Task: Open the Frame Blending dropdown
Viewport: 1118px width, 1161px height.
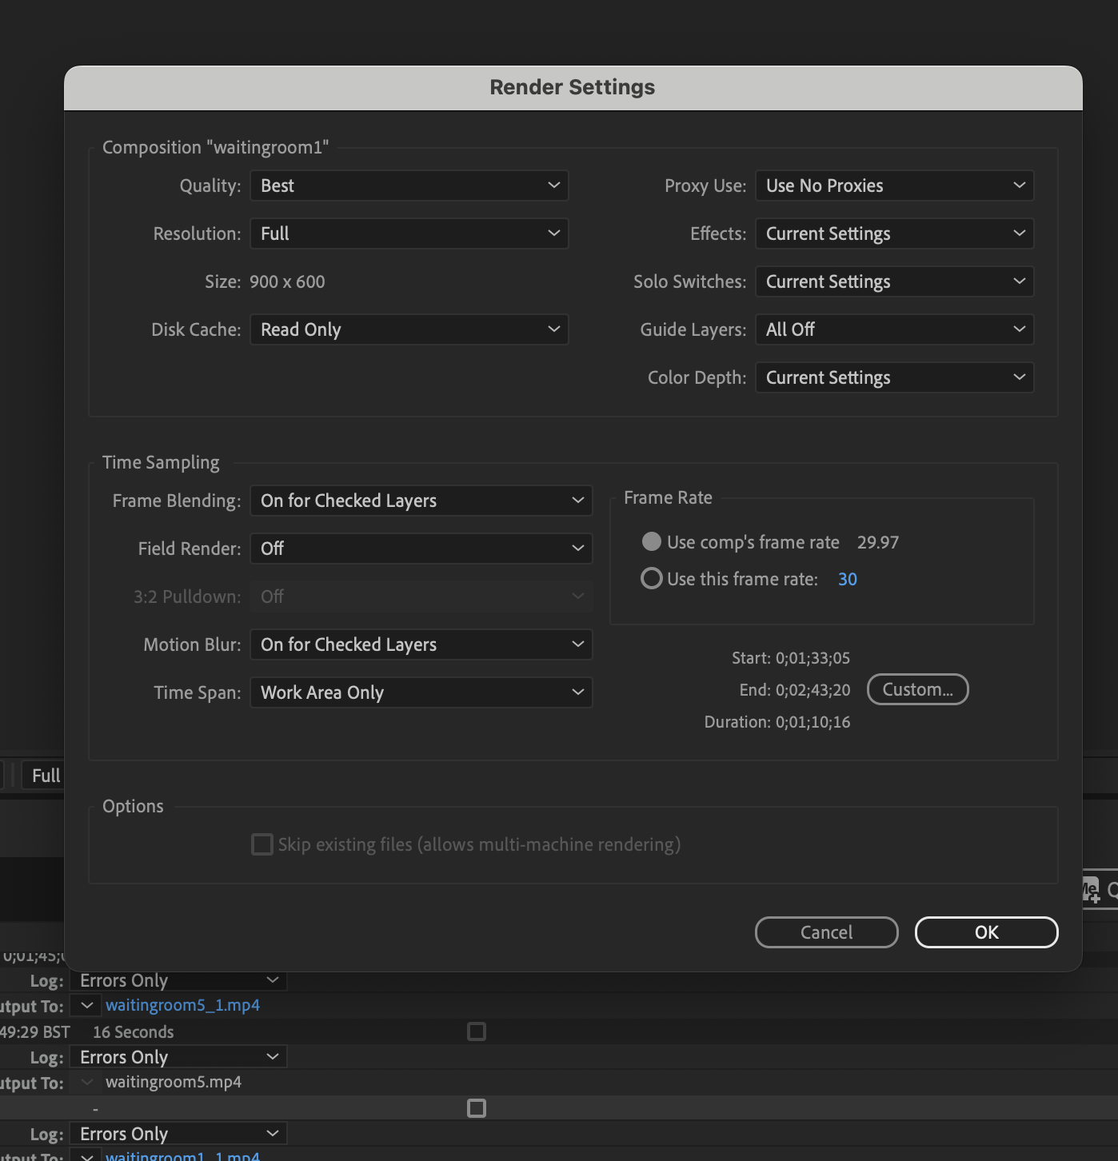Action: coord(421,501)
